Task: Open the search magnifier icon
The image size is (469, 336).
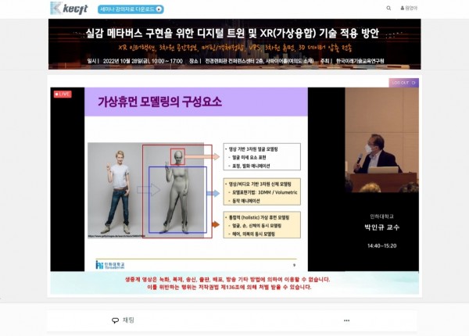Action: (x=388, y=8)
